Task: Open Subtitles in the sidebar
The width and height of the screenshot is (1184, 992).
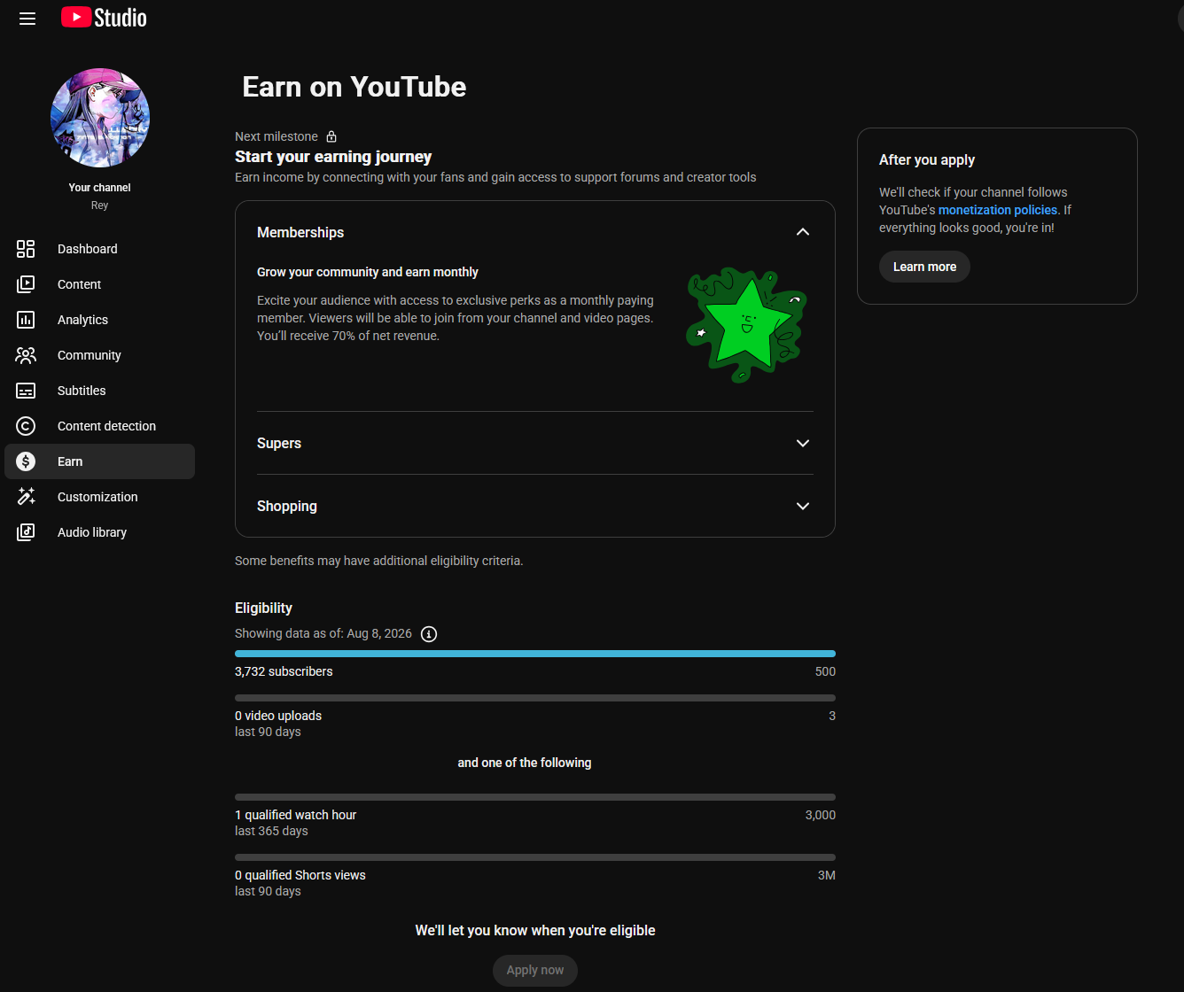Action: coord(99,391)
